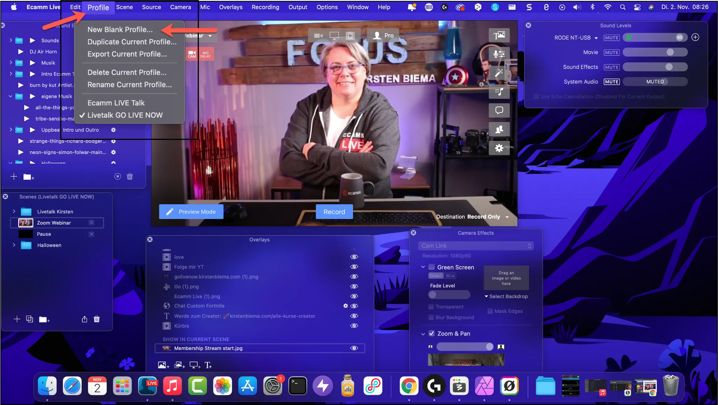Uncheck the Zoom & Pan checkbox
Image resolution: width=718 pixels, height=405 pixels.
pyautogui.click(x=432, y=333)
